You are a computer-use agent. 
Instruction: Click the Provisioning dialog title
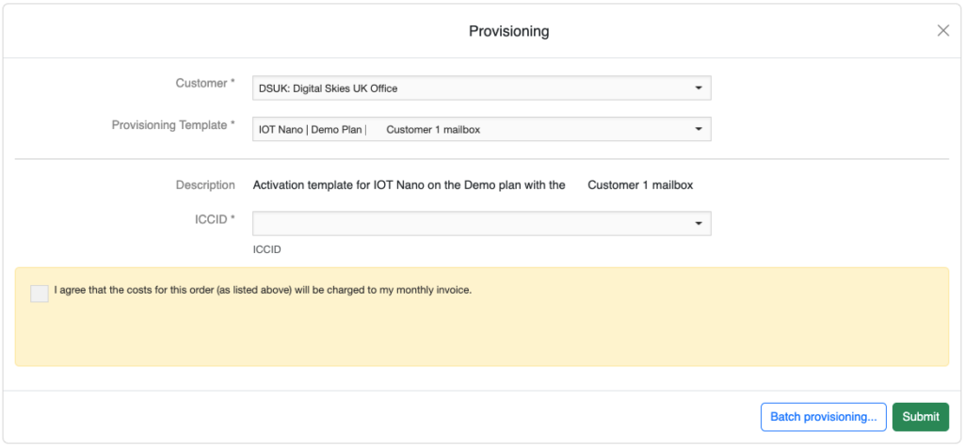point(508,31)
